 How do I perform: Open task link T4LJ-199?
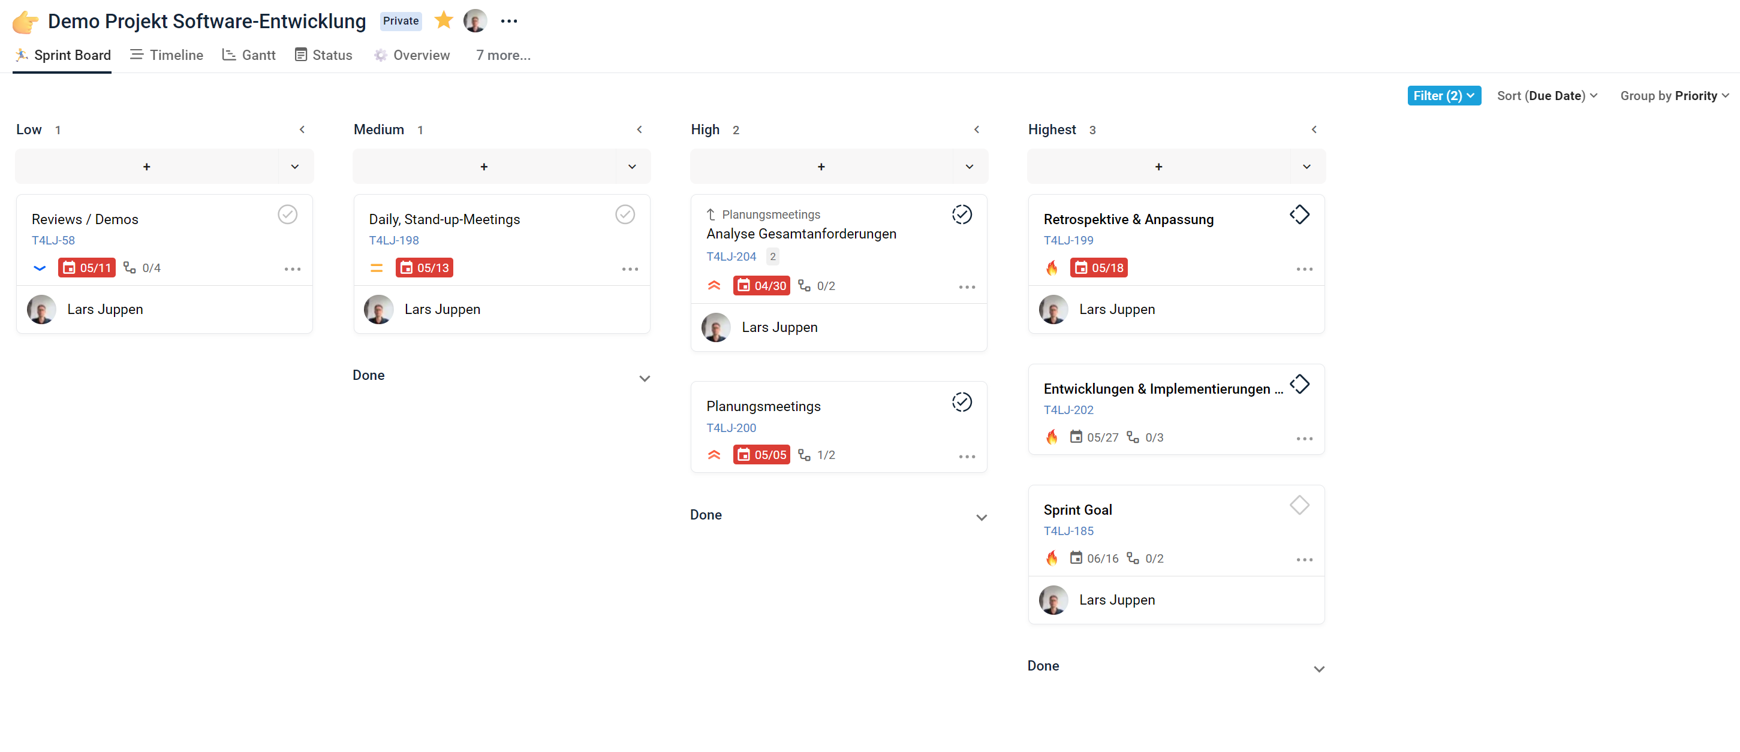(x=1068, y=240)
